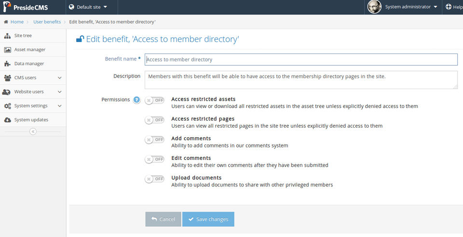Click the Data manager puzzle icon
This screenshot has height=237, width=463.
7,64
